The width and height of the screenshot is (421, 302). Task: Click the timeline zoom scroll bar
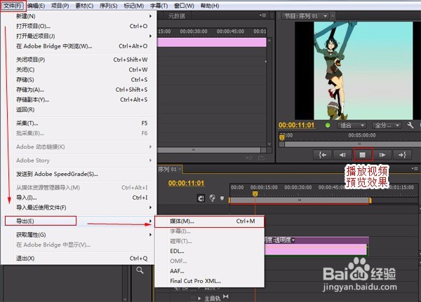click(x=300, y=200)
